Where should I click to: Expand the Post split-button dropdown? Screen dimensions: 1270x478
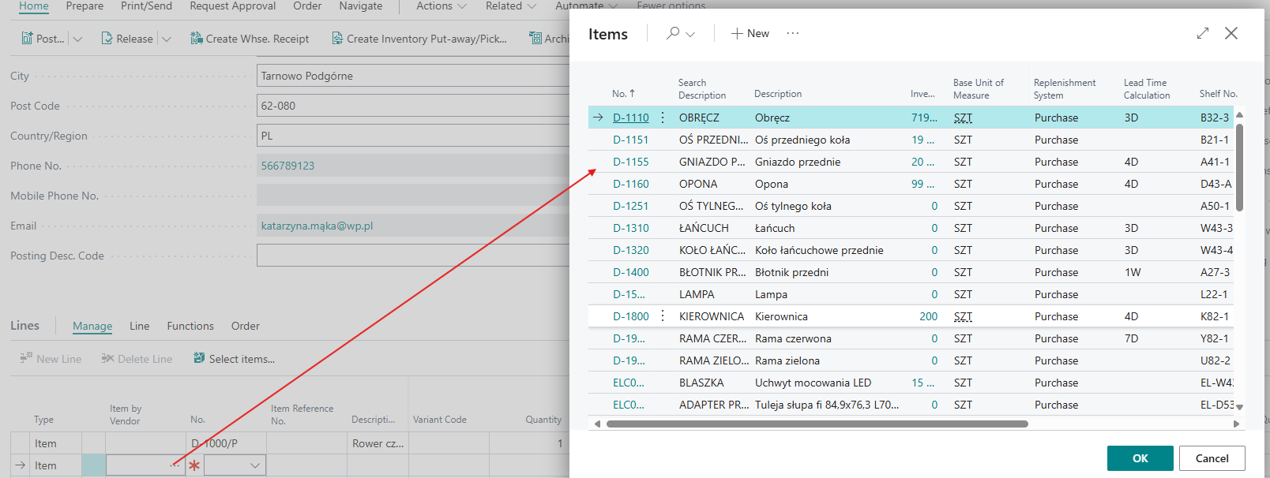[x=77, y=39]
